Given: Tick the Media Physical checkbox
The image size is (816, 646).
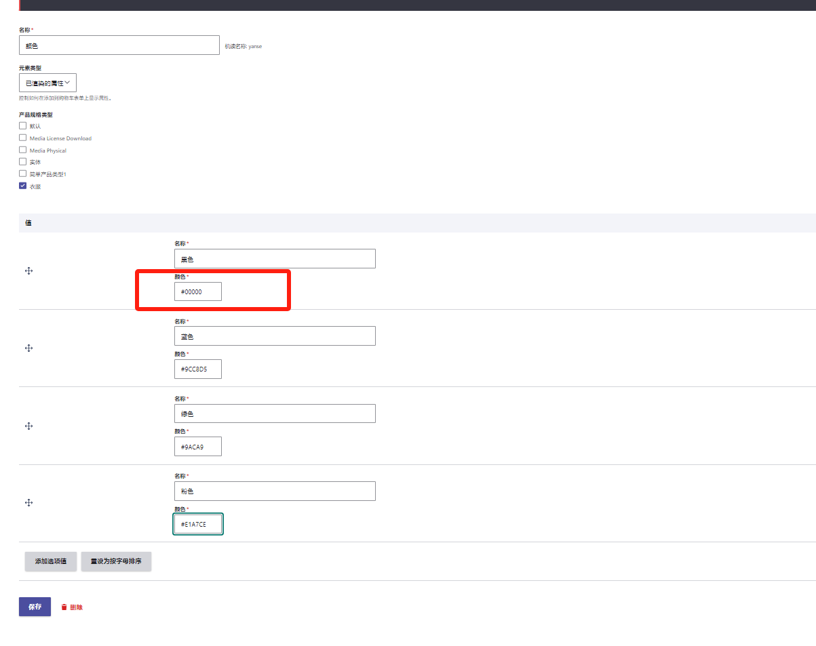Looking at the screenshot, I should [x=23, y=150].
